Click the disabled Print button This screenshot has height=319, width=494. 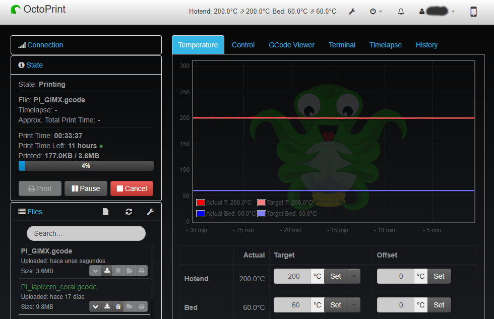[x=40, y=188]
